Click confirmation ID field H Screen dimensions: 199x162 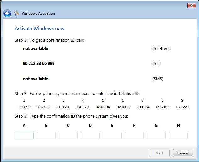[178, 135]
